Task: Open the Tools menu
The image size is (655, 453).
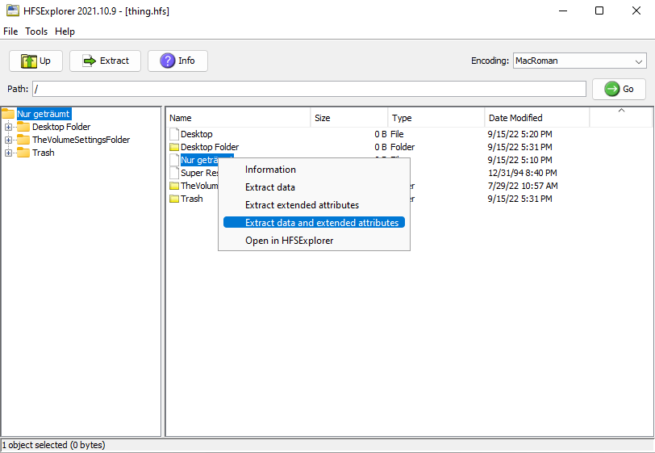Action: click(36, 31)
